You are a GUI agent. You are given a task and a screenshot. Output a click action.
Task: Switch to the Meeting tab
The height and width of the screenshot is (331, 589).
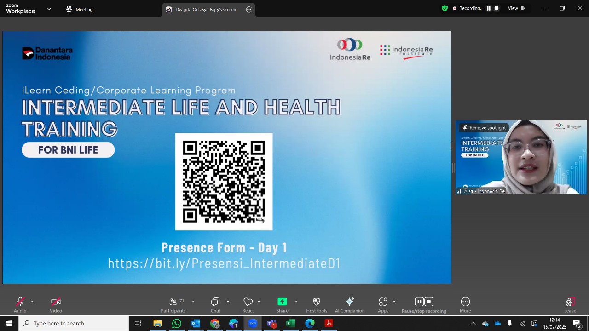[79, 9]
